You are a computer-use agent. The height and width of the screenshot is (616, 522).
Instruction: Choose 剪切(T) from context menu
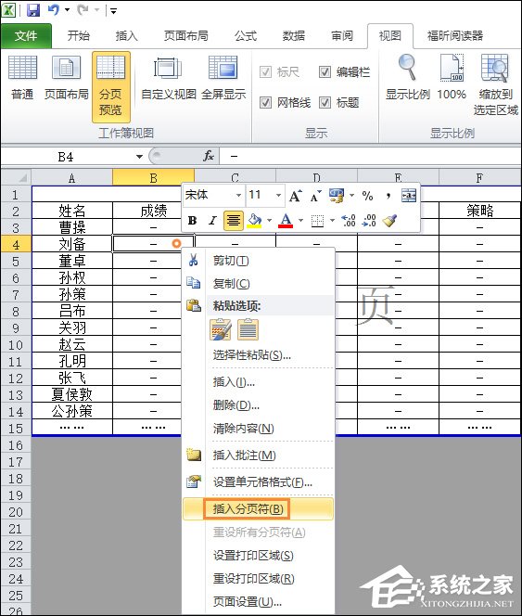tap(258, 261)
